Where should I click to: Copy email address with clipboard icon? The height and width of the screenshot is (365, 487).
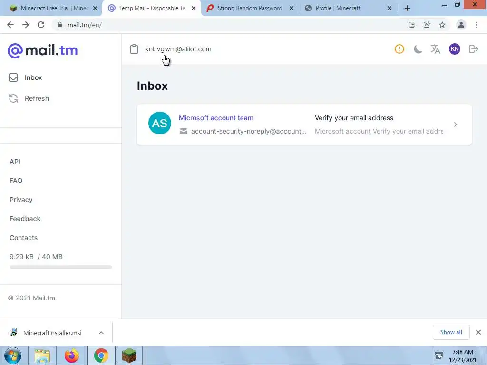134,49
